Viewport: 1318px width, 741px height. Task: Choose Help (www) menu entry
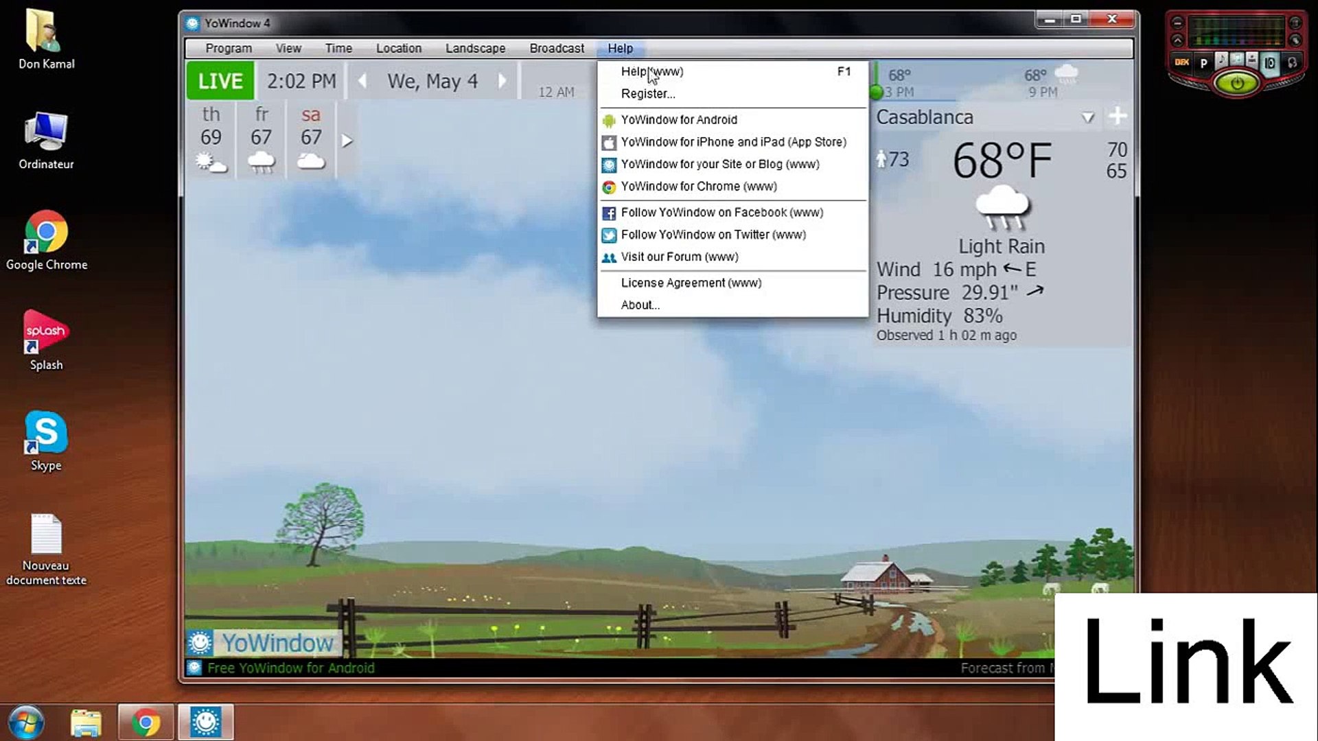(x=732, y=71)
